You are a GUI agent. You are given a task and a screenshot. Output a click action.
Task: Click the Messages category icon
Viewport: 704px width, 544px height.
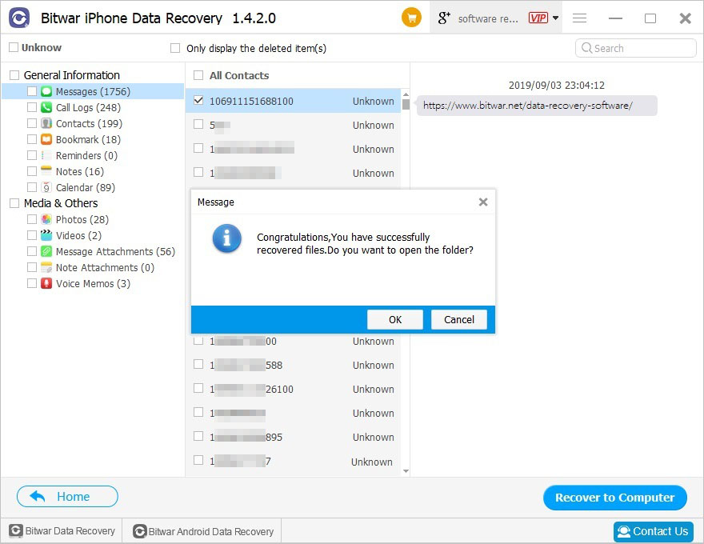(46, 91)
